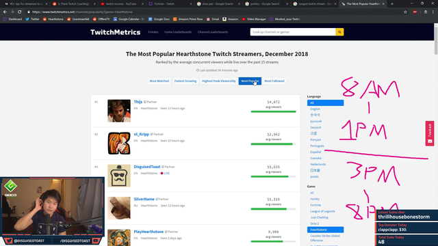Select Fastest Growing ranking tab
The width and height of the screenshot is (438, 246).
pos(185,81)
